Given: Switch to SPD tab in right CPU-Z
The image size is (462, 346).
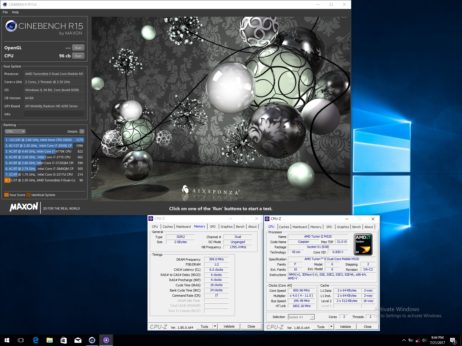Looking at the screenshot, I should coord(329,227).
